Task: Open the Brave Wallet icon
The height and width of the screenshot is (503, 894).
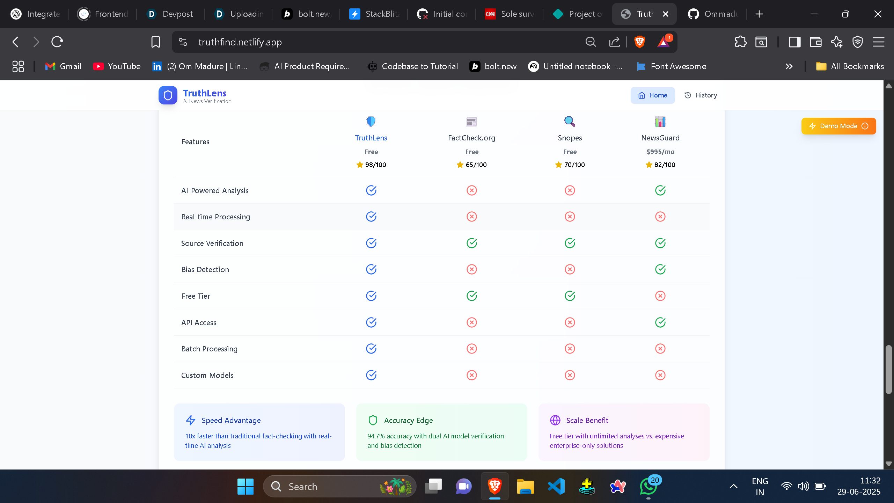Action: tap(816, 42)
